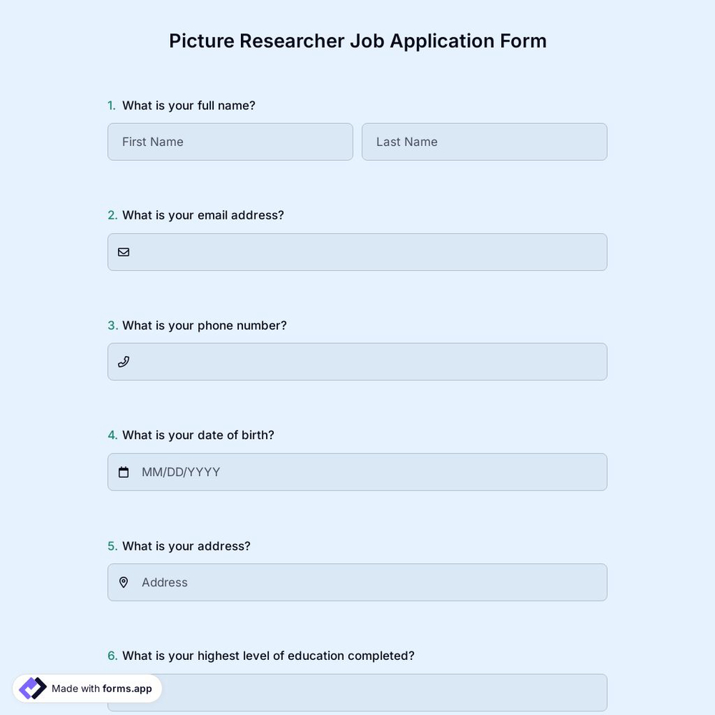Image resolution: width=715 pixels, height=715 pixels.
Task: Click question 6 education question text
Action: tap(267, 655)
